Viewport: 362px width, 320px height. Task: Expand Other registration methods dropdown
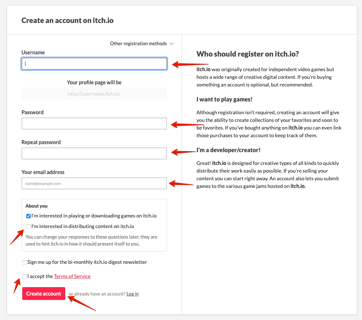click(x=141, y=44)
